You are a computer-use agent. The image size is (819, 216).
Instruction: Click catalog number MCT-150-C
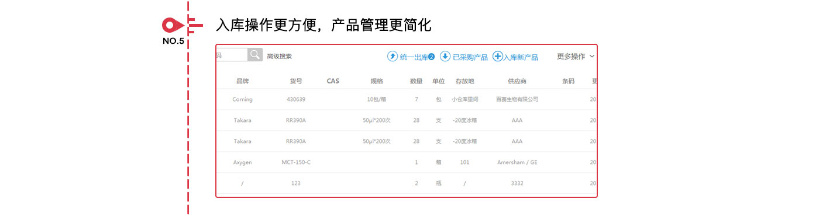[296, 162]
